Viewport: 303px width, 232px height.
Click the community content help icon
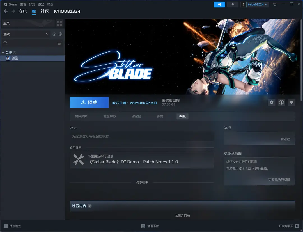90,206
